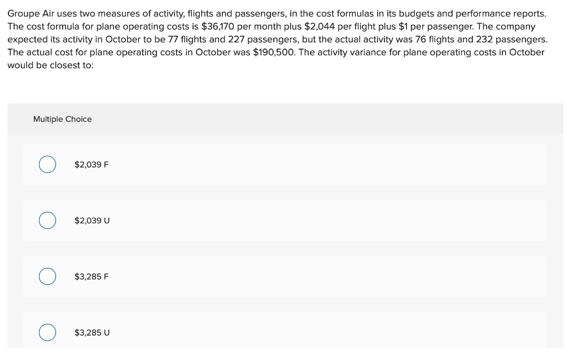The image size is (578, 357).
Task: Click the $3,285 U answer label text
Action: 91,333
